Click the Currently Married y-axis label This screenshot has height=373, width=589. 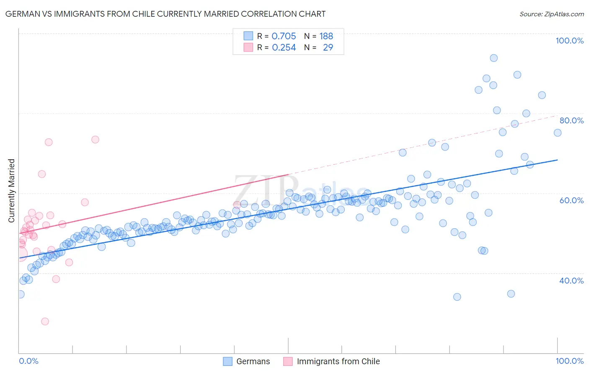click(11, 191)
